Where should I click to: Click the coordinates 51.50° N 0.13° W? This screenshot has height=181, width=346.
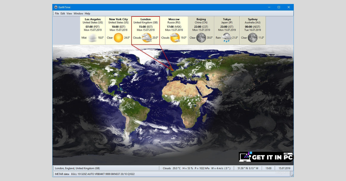point(248,168)
